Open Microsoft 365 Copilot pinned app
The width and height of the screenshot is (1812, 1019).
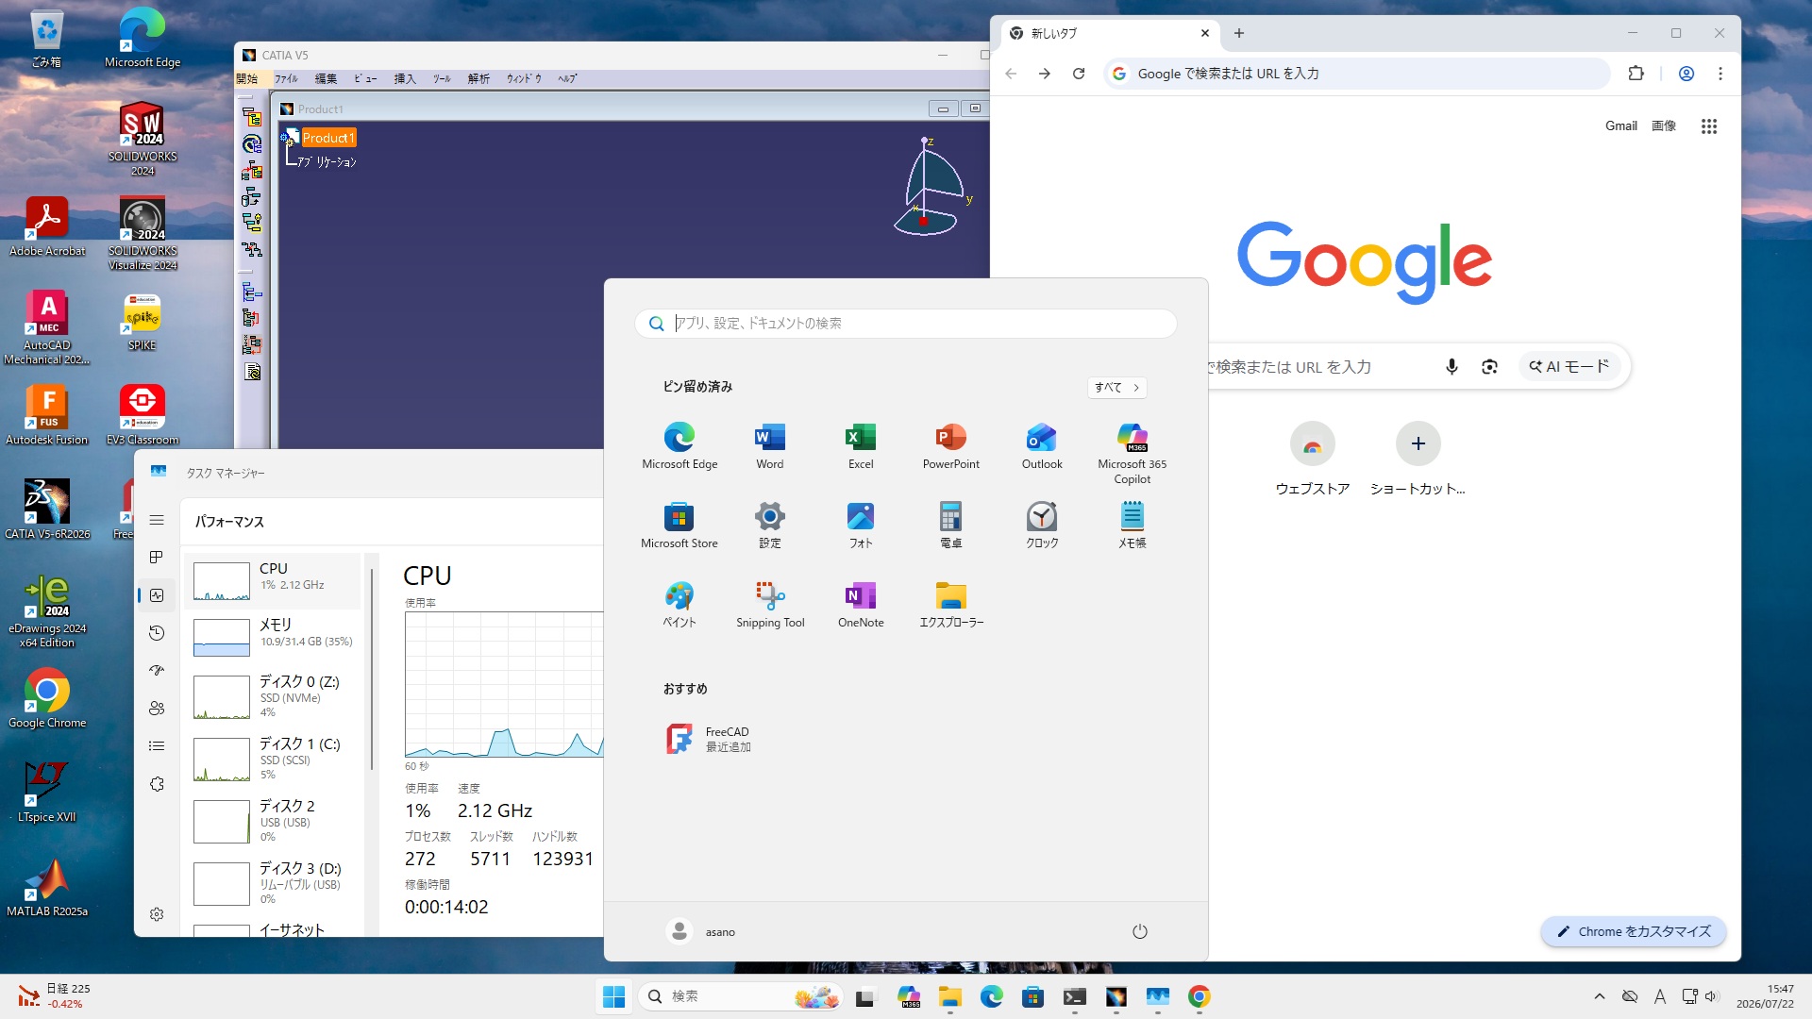click(1132, 454)
